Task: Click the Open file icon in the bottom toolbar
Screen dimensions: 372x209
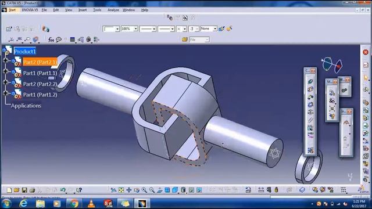Action: coord(16,190)
